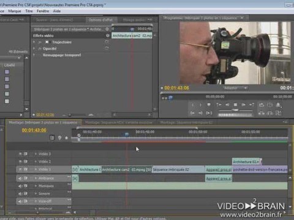This screenshot has width=294, height=220.
Task: Switch to the Options d'effet tab
Action: pyautogui.click(x=100, y=20)
